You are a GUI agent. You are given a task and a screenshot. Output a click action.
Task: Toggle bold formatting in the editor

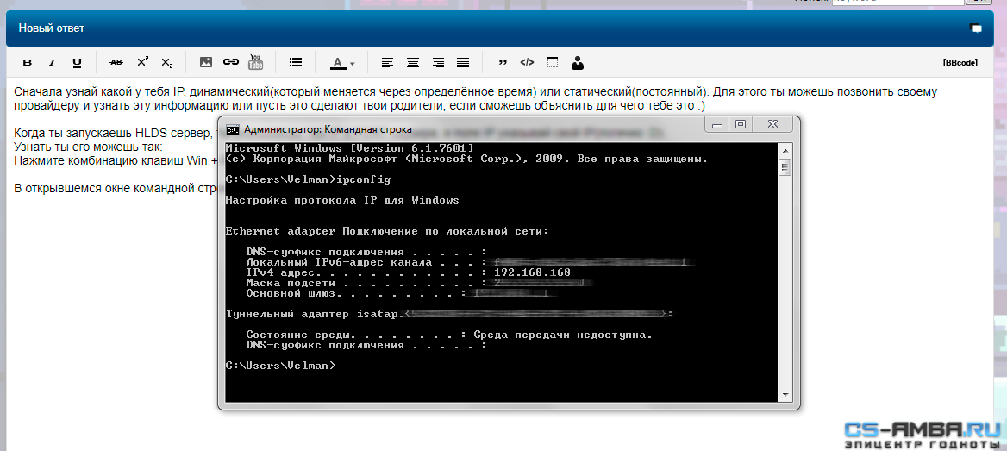pyautogui.click(x=27, y=62)
